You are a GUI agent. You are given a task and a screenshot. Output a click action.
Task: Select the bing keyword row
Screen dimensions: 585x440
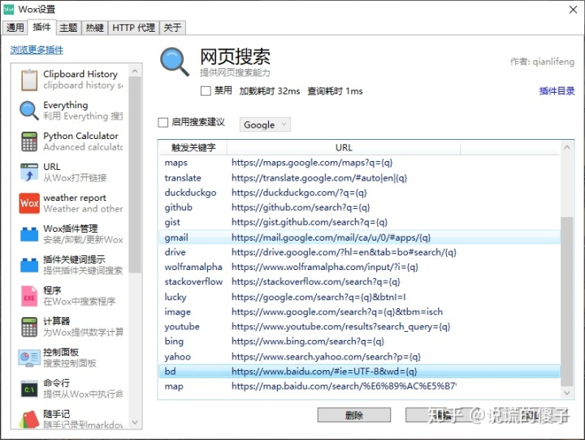tap(360, 342)
